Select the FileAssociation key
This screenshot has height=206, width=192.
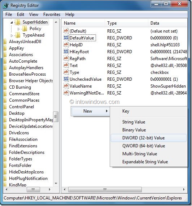[23, 139]
